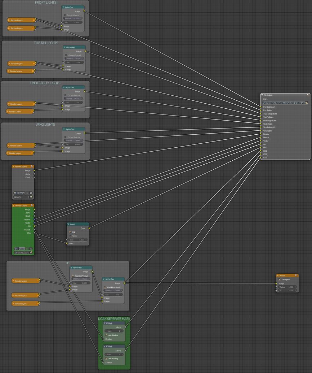Expand top collapsed Render Layers in TOP TAIL LIGHTS

[x=9, y=64]
